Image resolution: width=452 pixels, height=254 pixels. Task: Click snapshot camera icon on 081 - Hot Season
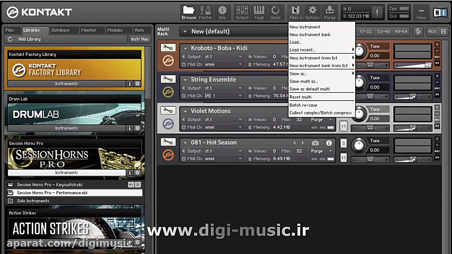[x=315, y=143]
